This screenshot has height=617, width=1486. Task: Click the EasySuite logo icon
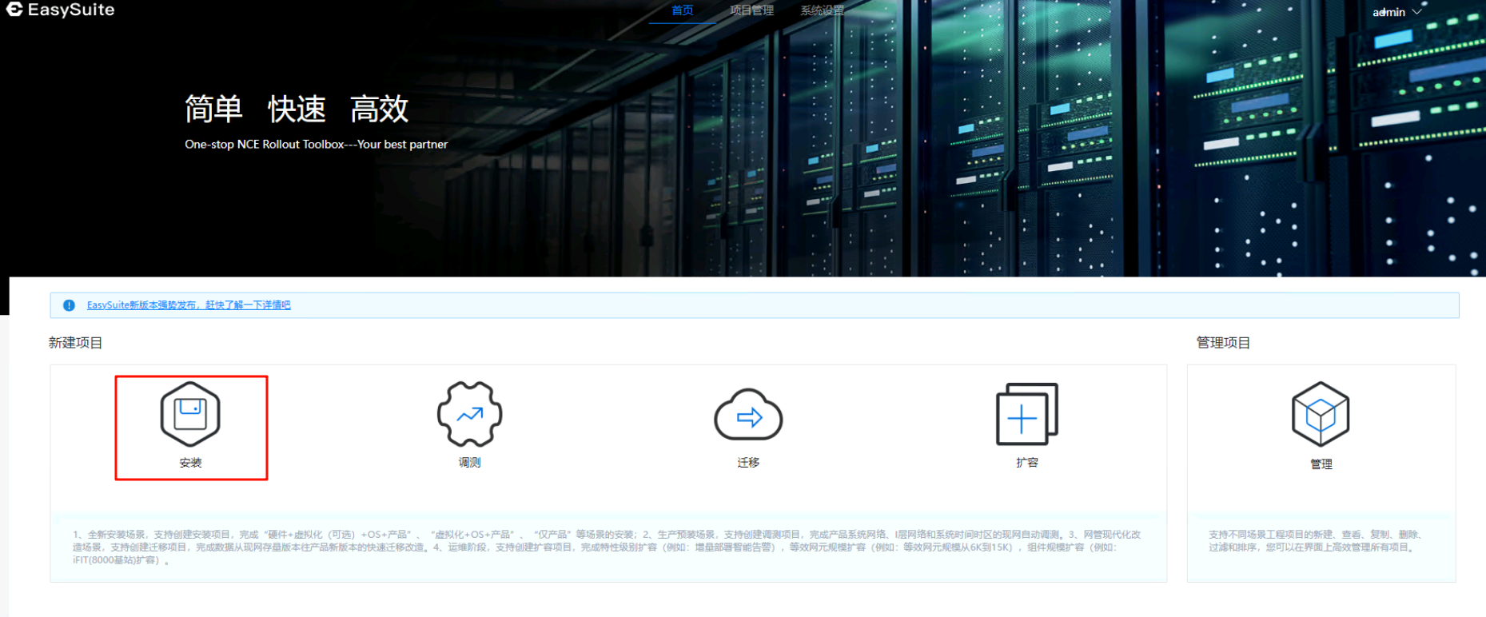click(14, 10)
